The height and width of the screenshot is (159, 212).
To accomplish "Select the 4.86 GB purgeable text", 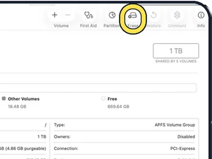I will pos(26,148).
